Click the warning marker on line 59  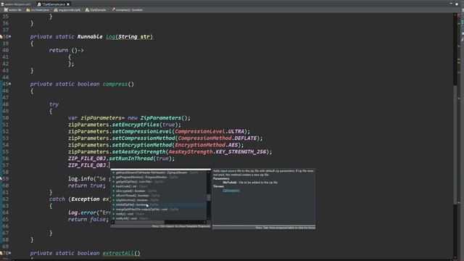(x=1, y=179)
